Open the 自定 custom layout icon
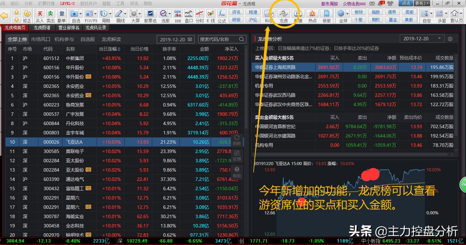466x245 pixels. [425, 13]
